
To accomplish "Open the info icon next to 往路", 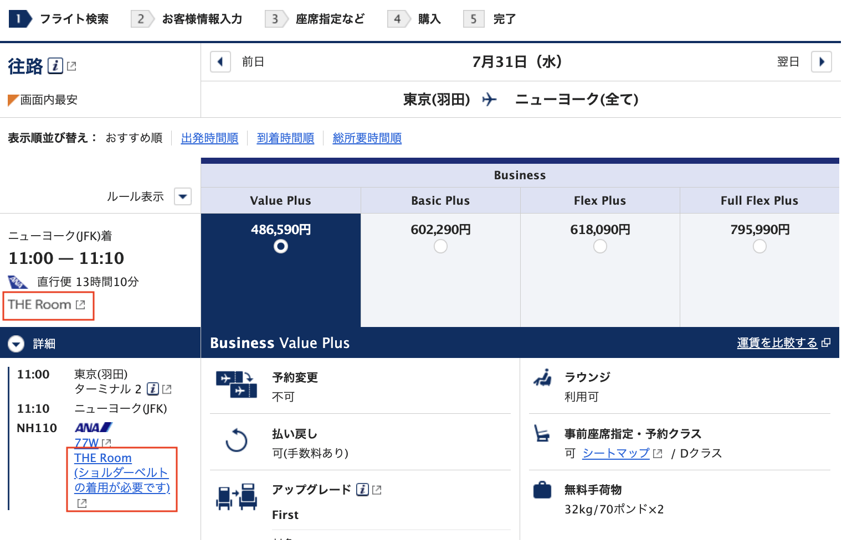I will pos(55,66).
